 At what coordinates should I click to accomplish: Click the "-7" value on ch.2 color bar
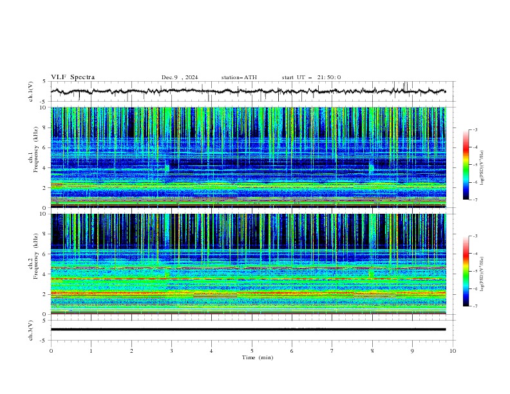[475, 306]
